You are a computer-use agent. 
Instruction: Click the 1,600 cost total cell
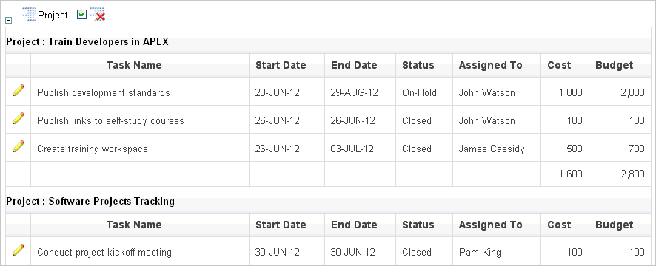point(571,174)
